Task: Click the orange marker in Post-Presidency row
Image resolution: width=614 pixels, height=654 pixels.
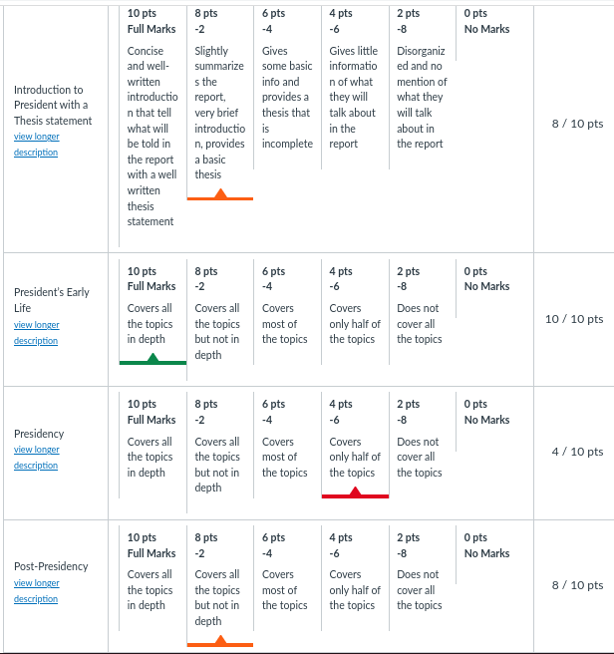Action: (220, 641)
